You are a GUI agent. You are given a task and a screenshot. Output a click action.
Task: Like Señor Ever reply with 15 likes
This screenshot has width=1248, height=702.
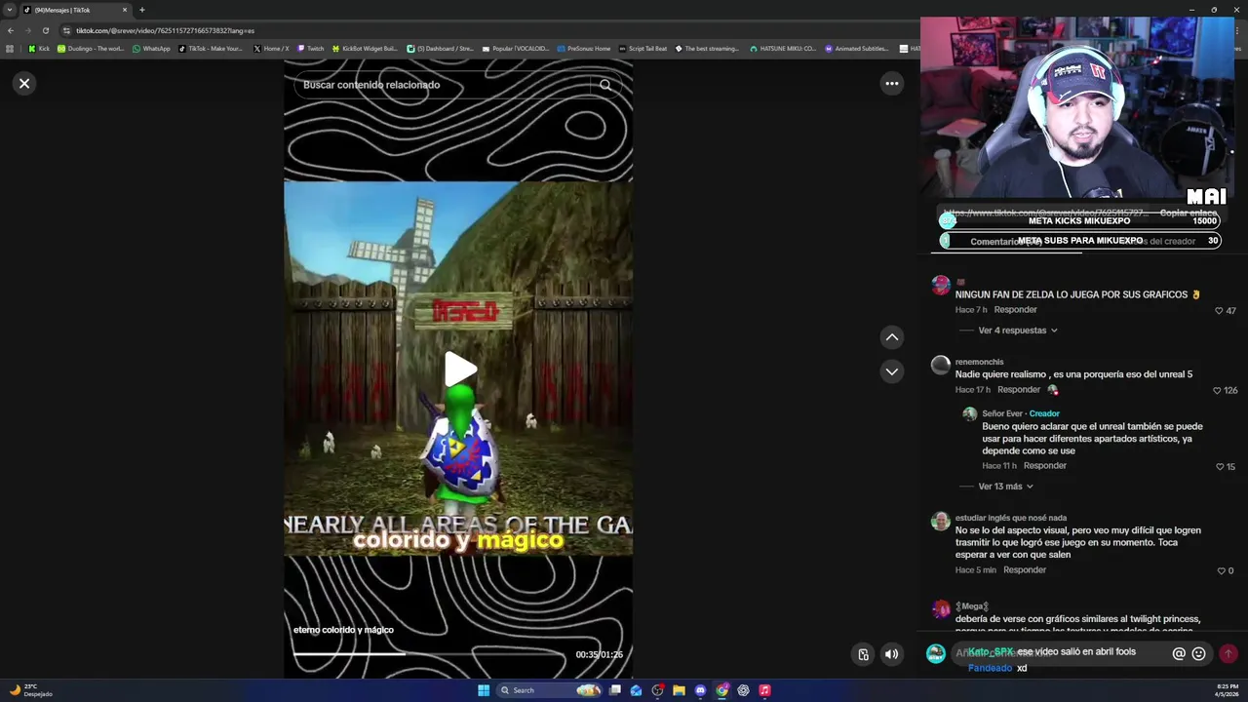(x=1219, y=467)
